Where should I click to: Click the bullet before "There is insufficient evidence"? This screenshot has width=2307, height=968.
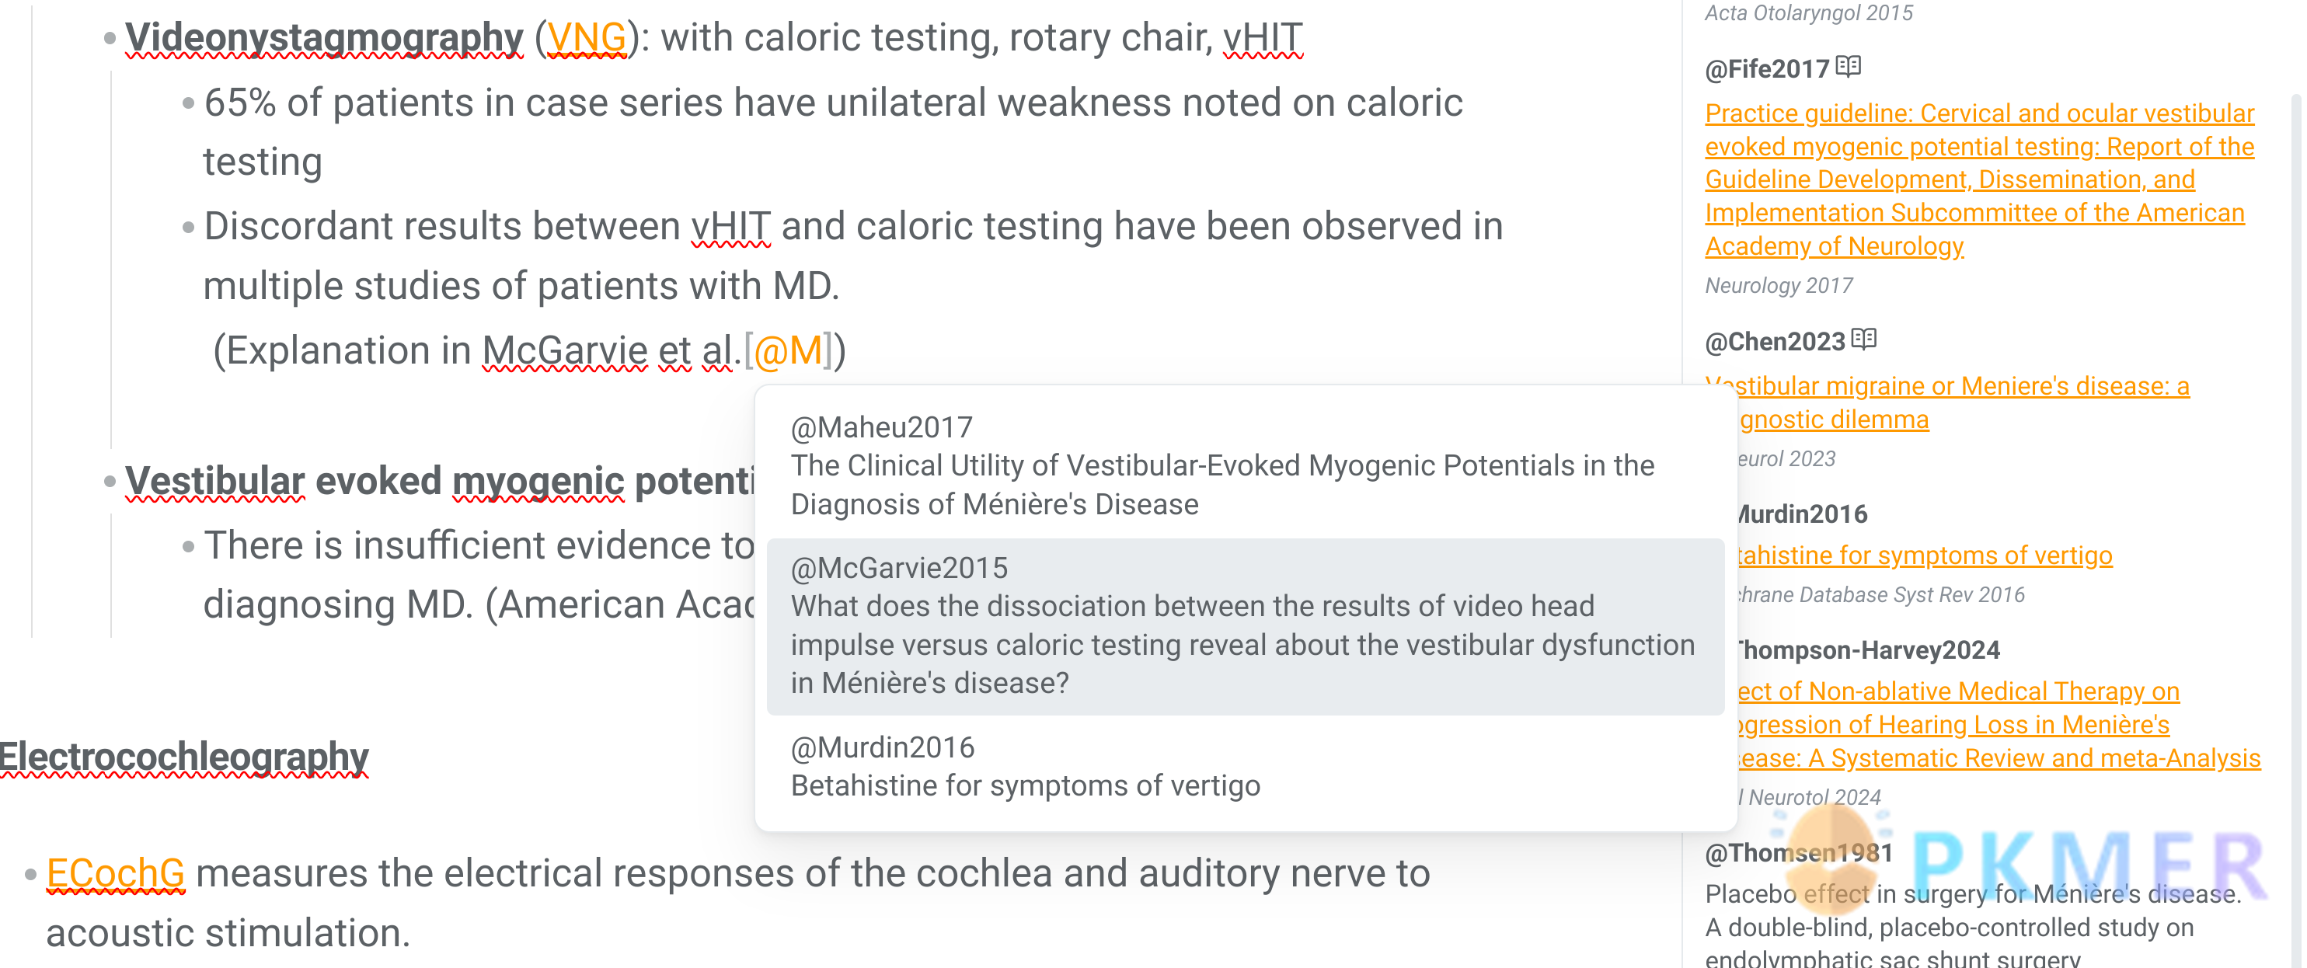point(188,546)
